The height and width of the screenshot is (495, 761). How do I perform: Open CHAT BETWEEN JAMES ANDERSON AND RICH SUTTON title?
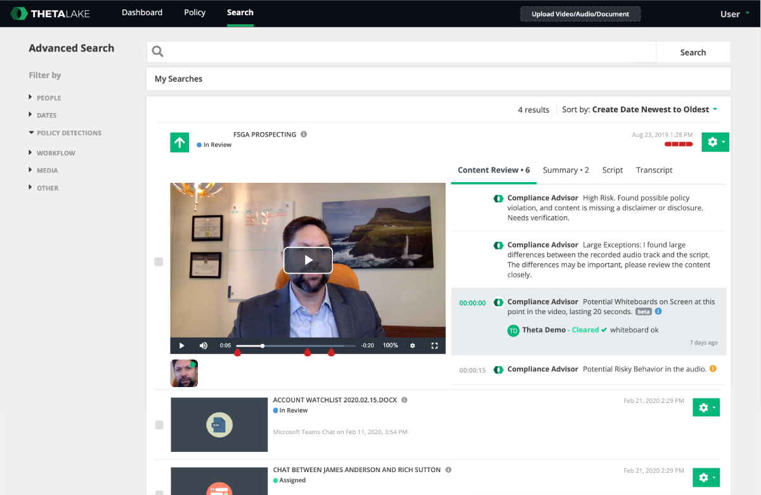tap(356, 470)
